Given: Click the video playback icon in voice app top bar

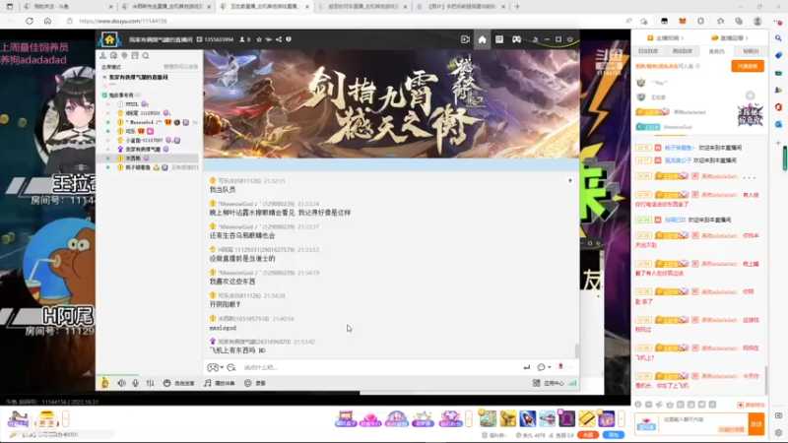Looking at the screenshot, I should pos(465,39).
